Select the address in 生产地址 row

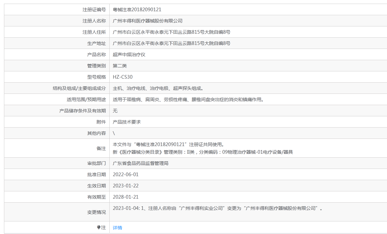point(172,43)
